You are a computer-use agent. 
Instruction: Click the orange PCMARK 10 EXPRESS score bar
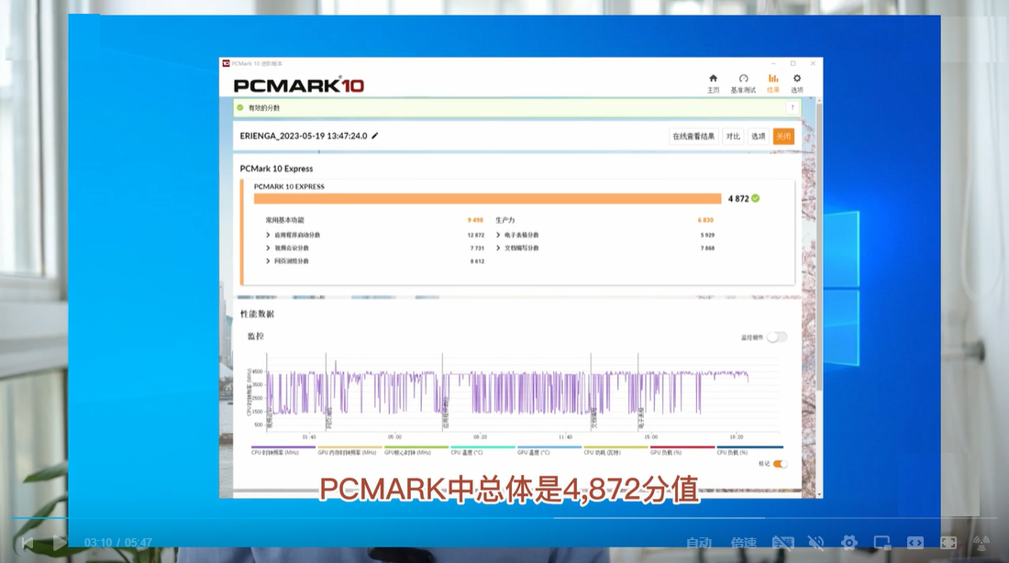(x=487, y=199)
